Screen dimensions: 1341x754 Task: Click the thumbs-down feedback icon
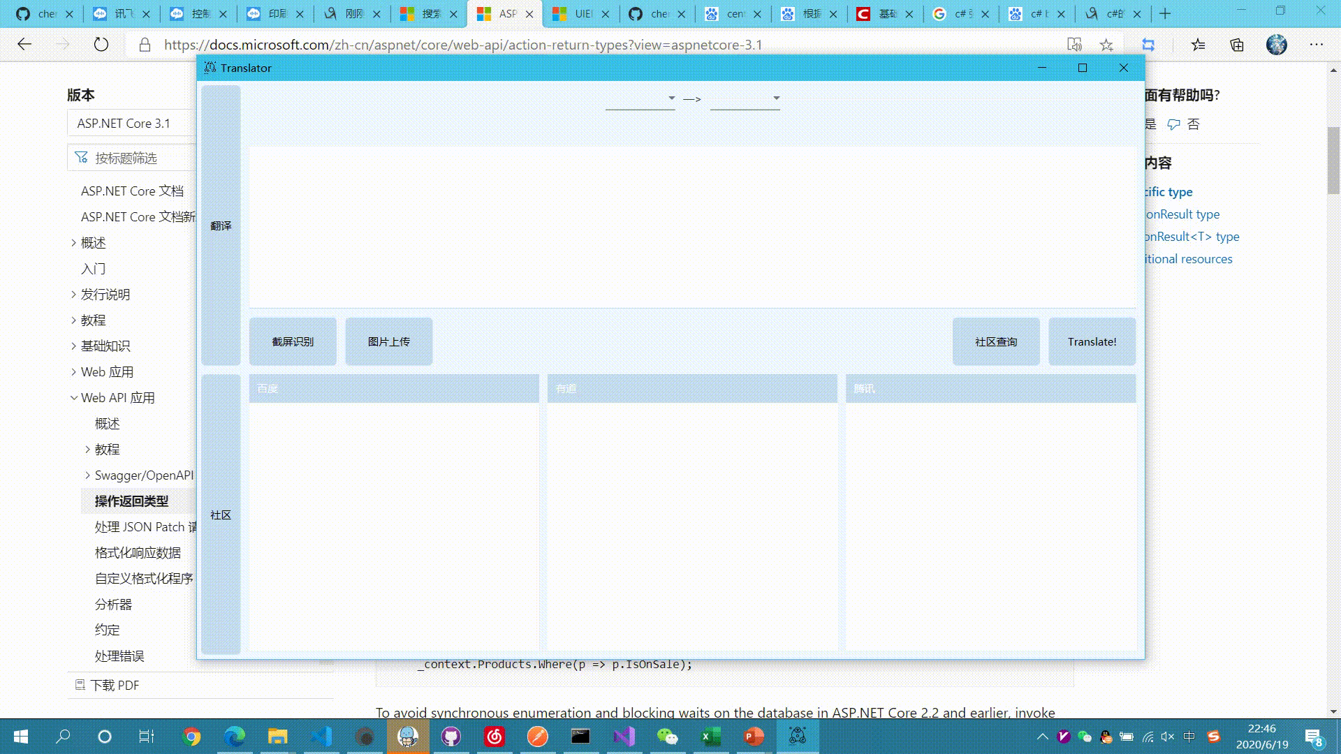pyautogui.click(x=1174, y=124)
